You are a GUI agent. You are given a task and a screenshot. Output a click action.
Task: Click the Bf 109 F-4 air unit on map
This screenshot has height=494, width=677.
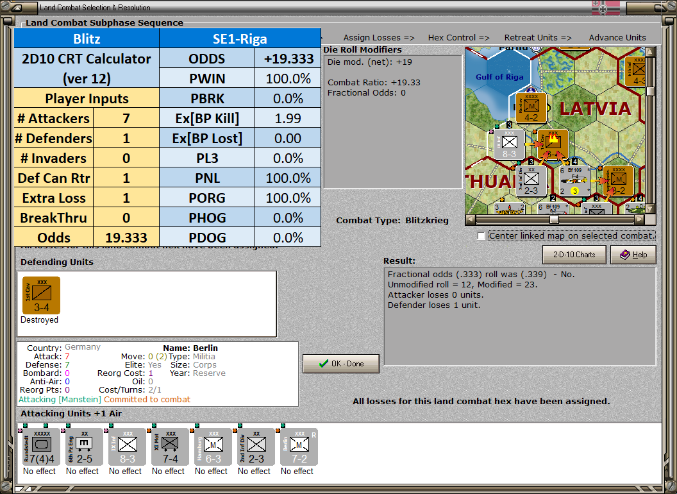click(574, 181)
